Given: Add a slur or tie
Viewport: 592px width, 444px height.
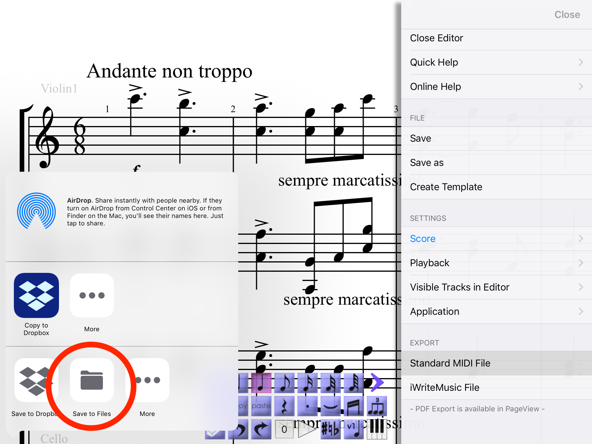Looking at the screenshot, I should (331, 406).
